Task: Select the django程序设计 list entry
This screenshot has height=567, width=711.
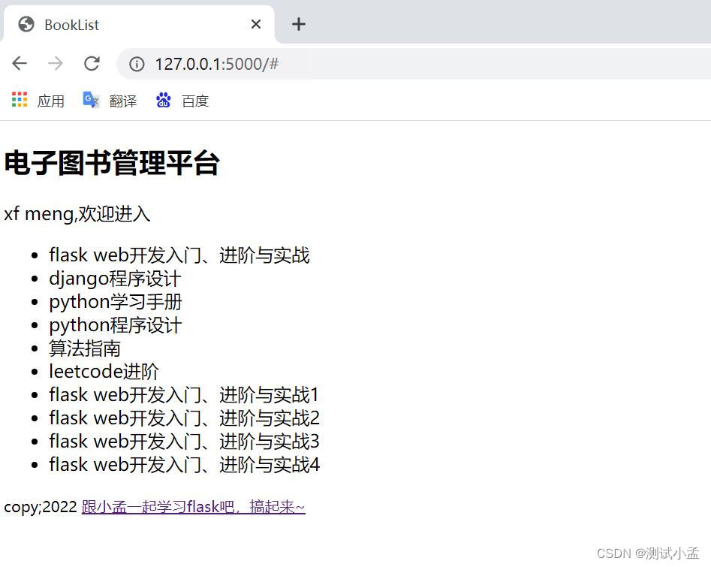Action: 114,278
